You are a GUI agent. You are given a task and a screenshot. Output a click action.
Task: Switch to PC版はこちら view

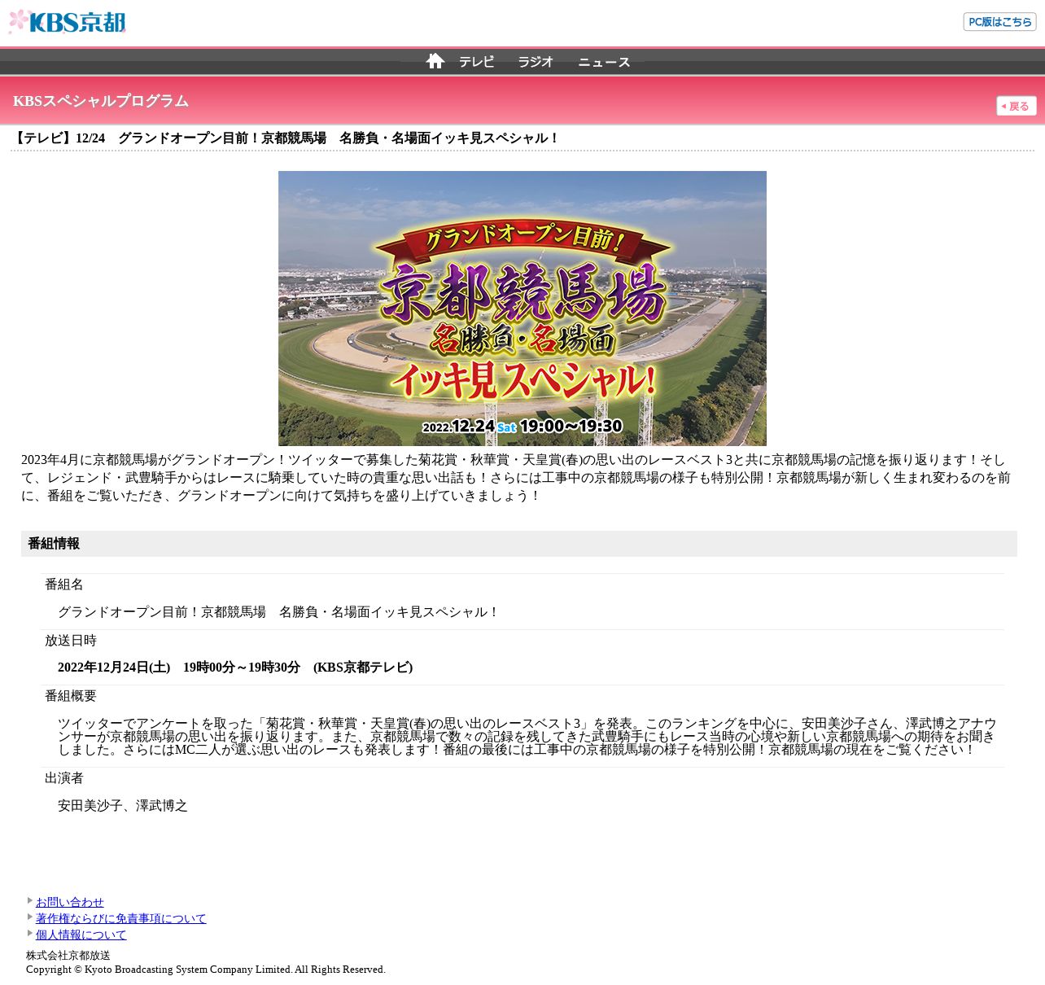coord(999,22)
